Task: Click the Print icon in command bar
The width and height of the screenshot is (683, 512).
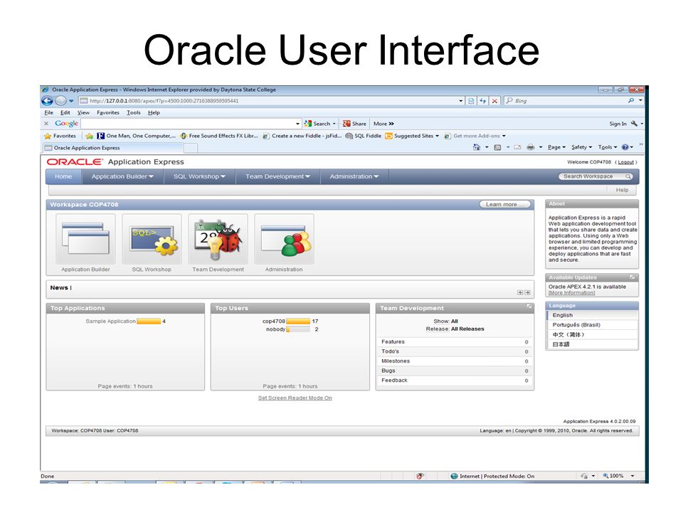Action: (530, 147)
